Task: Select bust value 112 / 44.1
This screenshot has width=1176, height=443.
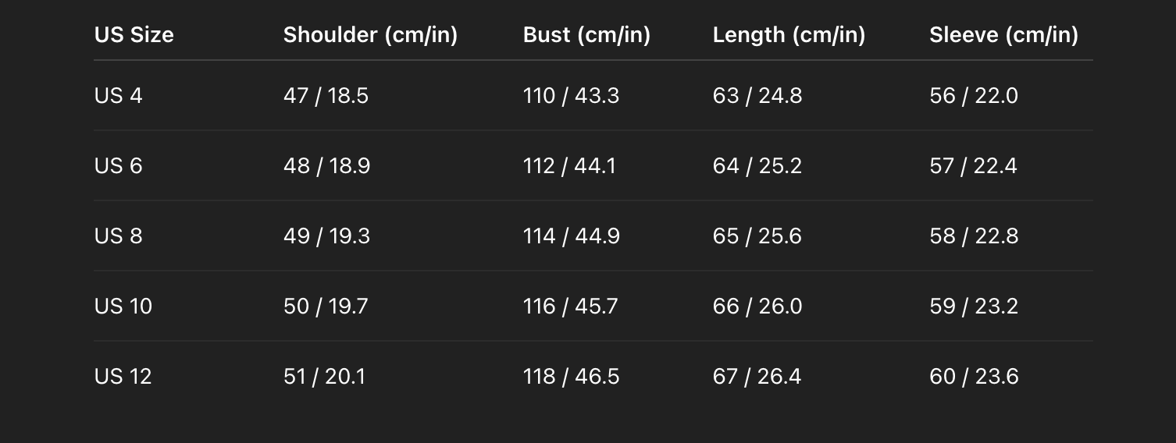Action: tap(569, 166)
